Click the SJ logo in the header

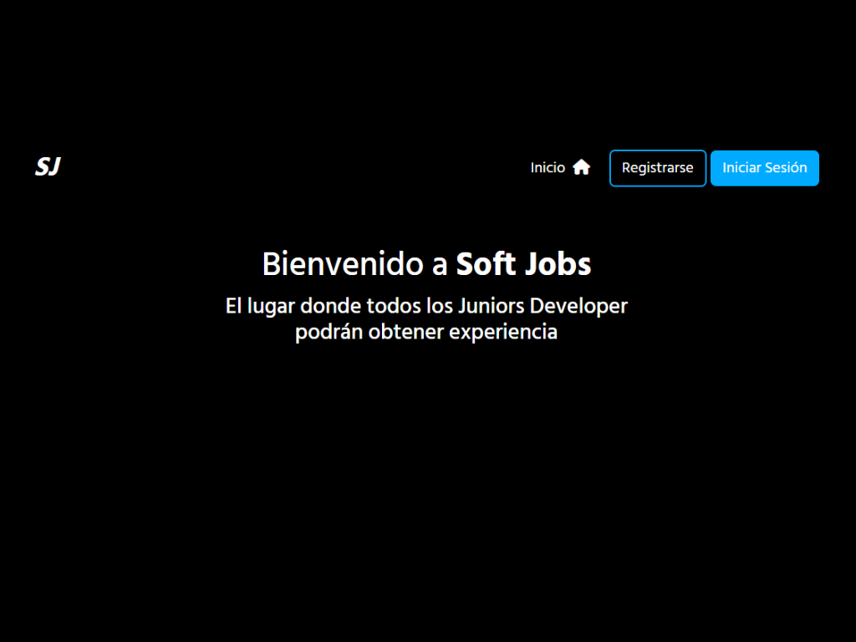pos(48,167)
